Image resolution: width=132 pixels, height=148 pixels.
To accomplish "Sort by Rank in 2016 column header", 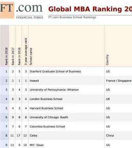I will click(x=19, y=56).
